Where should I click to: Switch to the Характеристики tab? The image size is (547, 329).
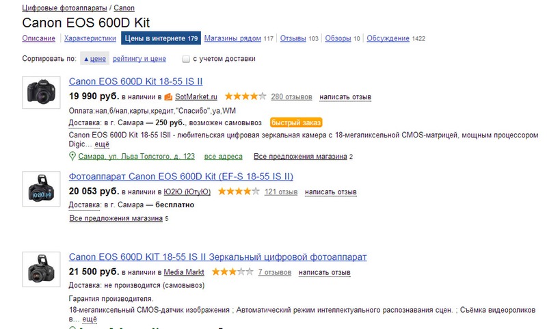coord(90,38)
